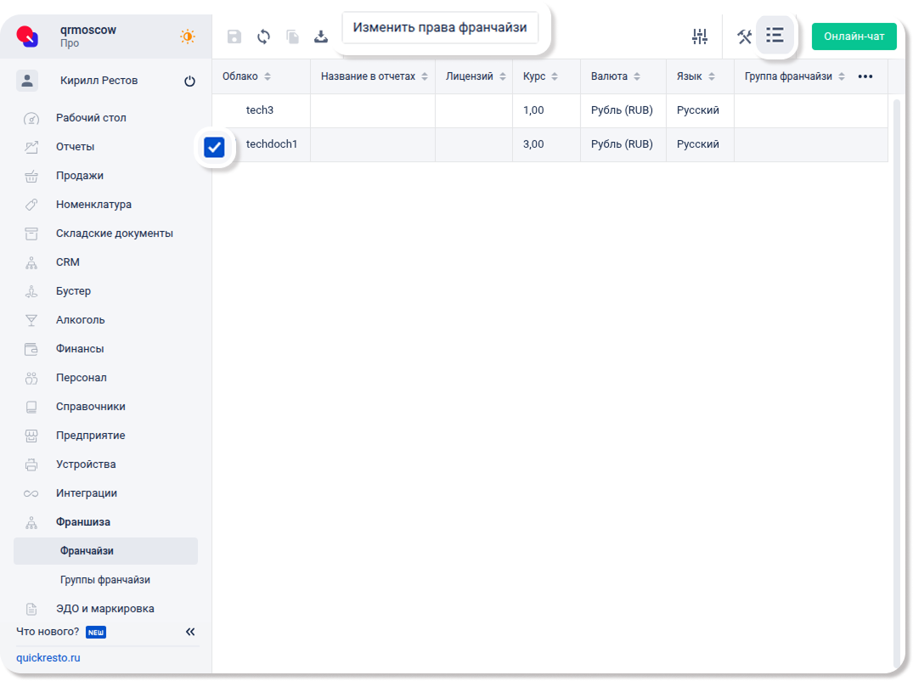Image resolution: width=913 pixels, height=681 pixels.
Task: Collapse the Франшиза section
Action: pyautogui.click(x=82, y=522)
